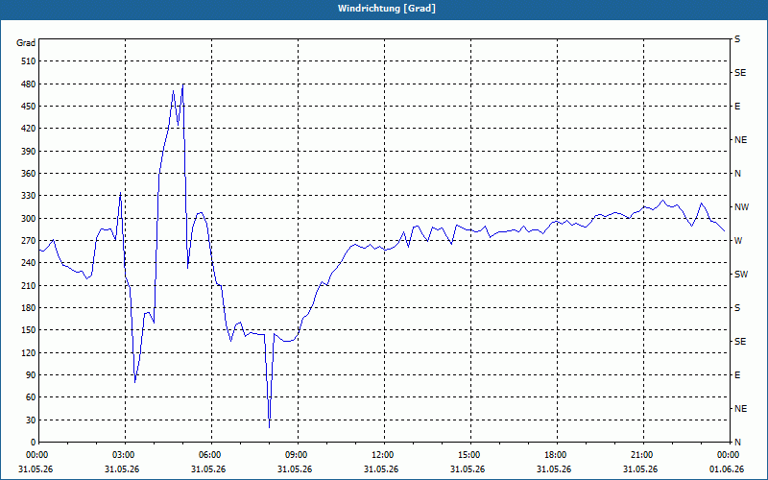Select the y-axis value "240"
The width and height of the screenshot is (768, 480).
click(x=29, y=263)
